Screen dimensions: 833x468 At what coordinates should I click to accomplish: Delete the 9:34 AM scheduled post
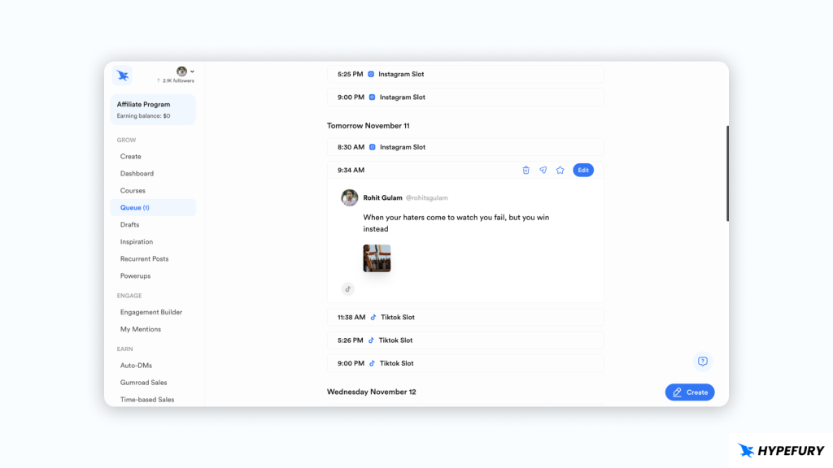click(526, 170)
